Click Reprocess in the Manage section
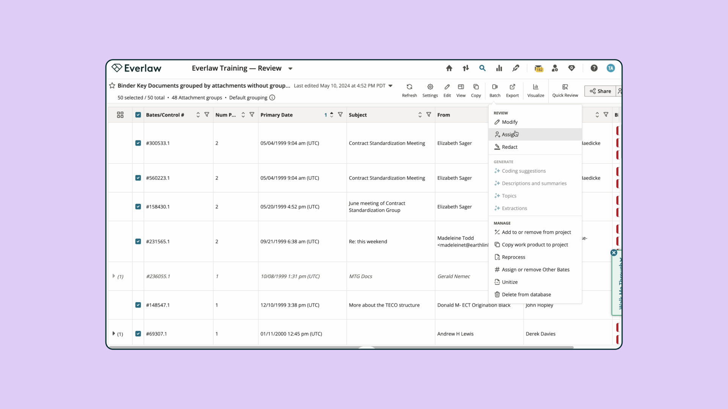 pyautogui.click(x=513, y=257)
